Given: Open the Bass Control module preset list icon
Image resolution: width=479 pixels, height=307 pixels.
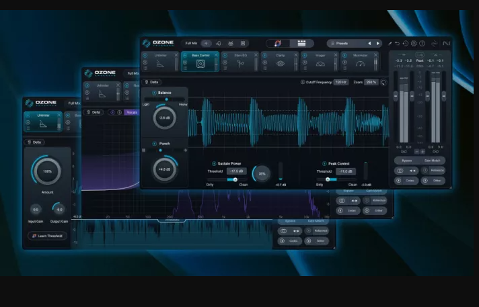Looking at the screenshot, I should pyautogui.click(x=185, y=68).
